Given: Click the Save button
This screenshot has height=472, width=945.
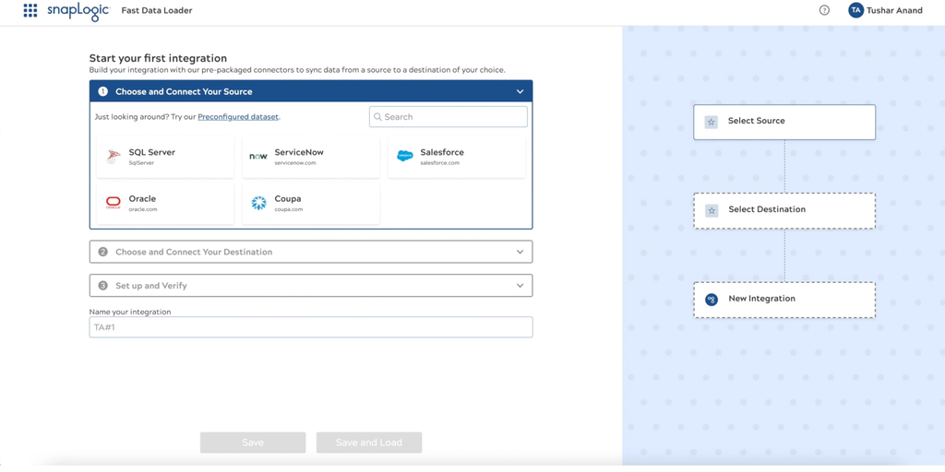Looking at the screenshot, I should point(253,442).
